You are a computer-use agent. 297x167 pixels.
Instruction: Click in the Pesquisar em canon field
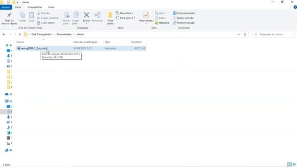pyautogui.click(x=273, y=34)
